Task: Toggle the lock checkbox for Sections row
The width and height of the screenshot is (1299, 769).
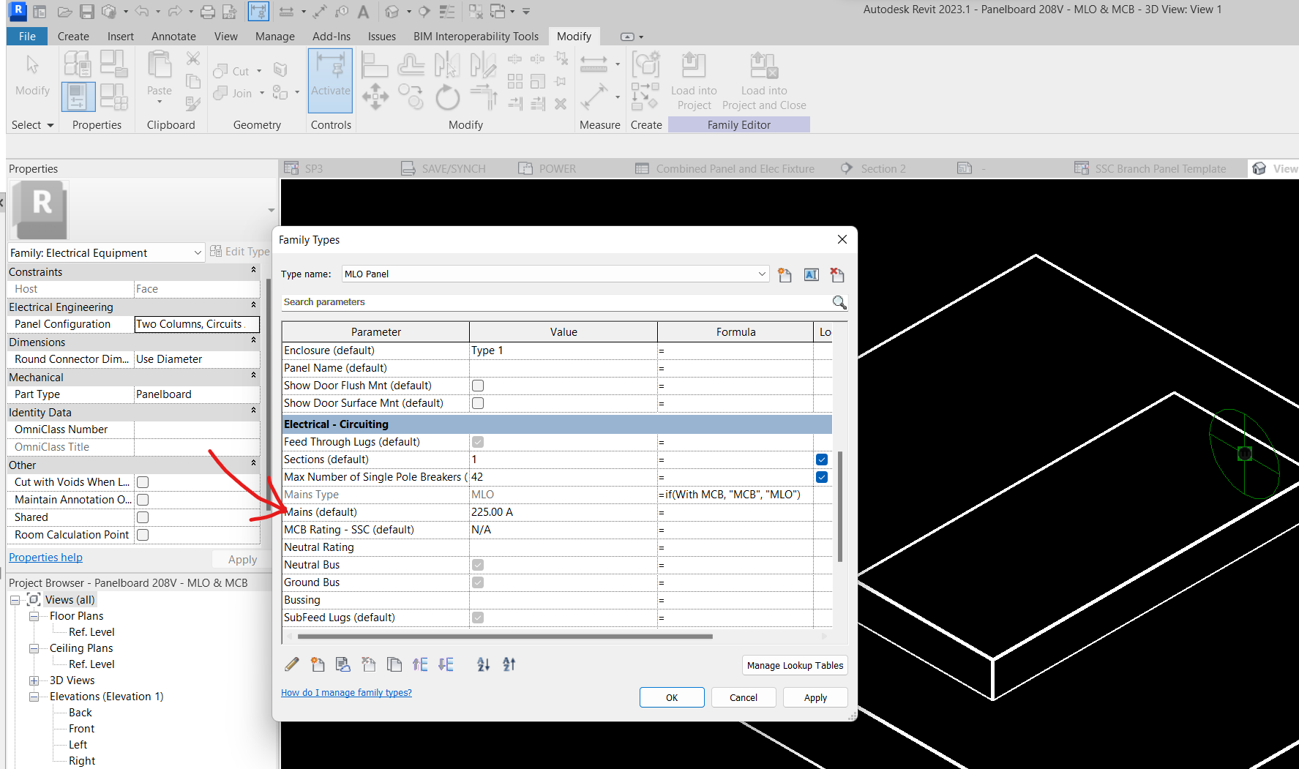Action: tap(822, 459)
